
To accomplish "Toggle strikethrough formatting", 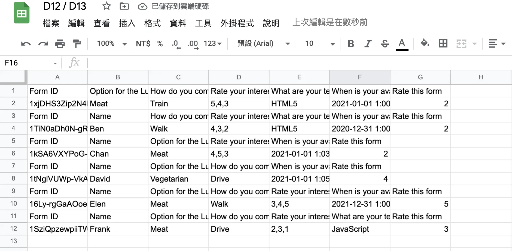I will [x=385, y=43].
